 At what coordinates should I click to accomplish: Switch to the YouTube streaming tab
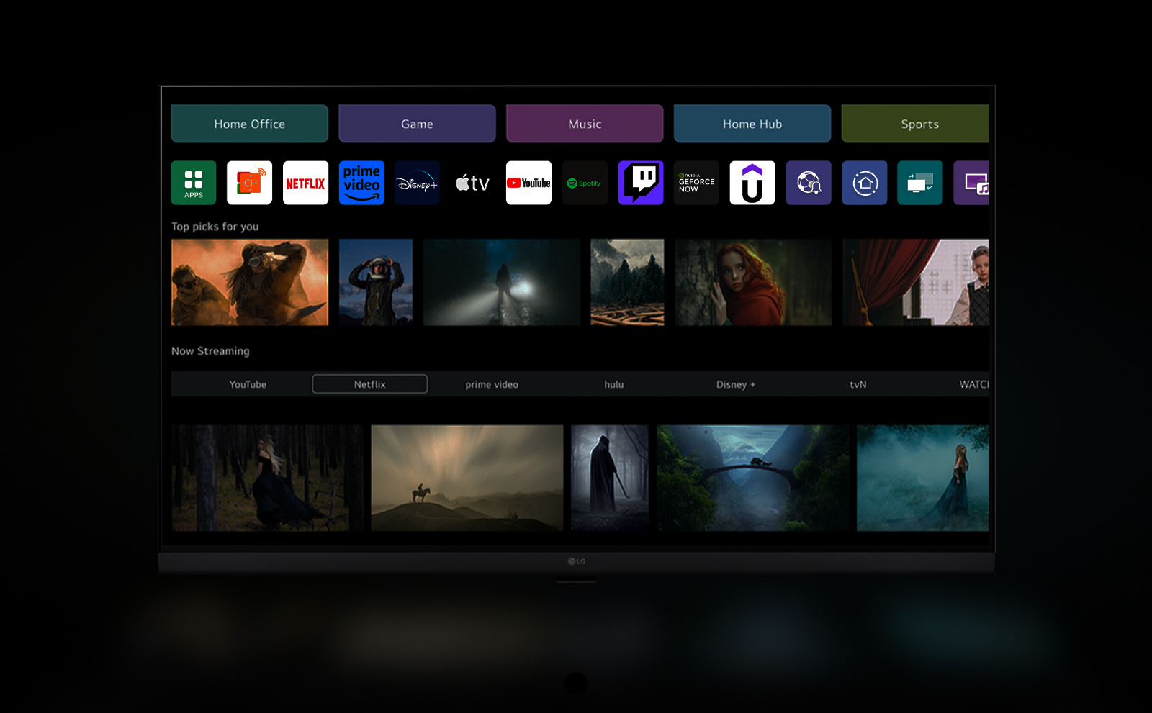[x=248, y=384]
